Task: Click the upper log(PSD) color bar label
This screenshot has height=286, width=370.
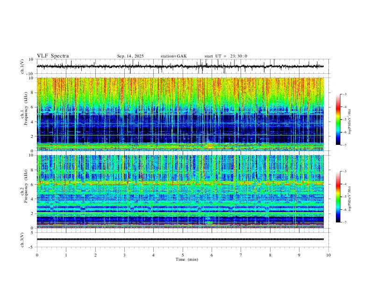Action: point(349,122)
